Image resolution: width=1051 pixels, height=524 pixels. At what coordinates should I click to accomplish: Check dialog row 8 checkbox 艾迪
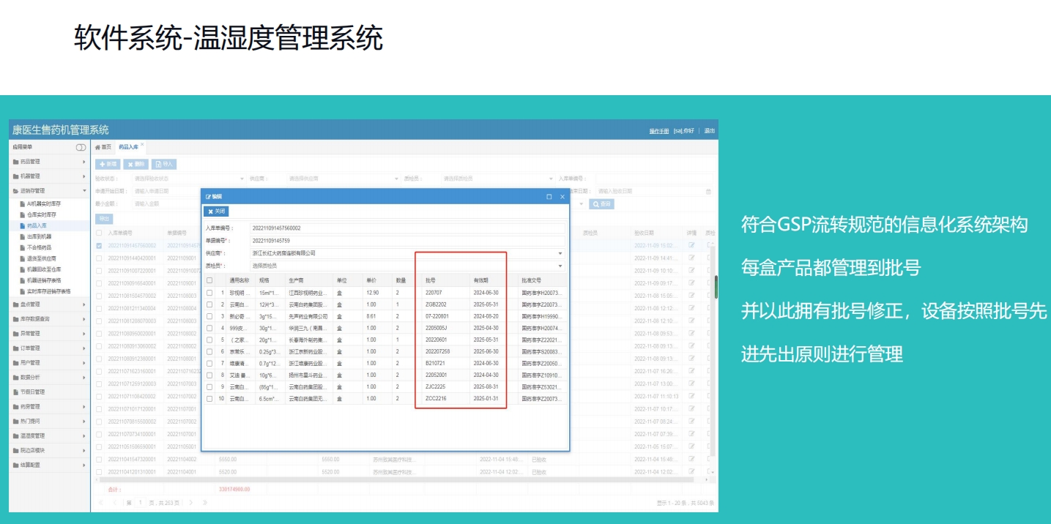[210, 375]
